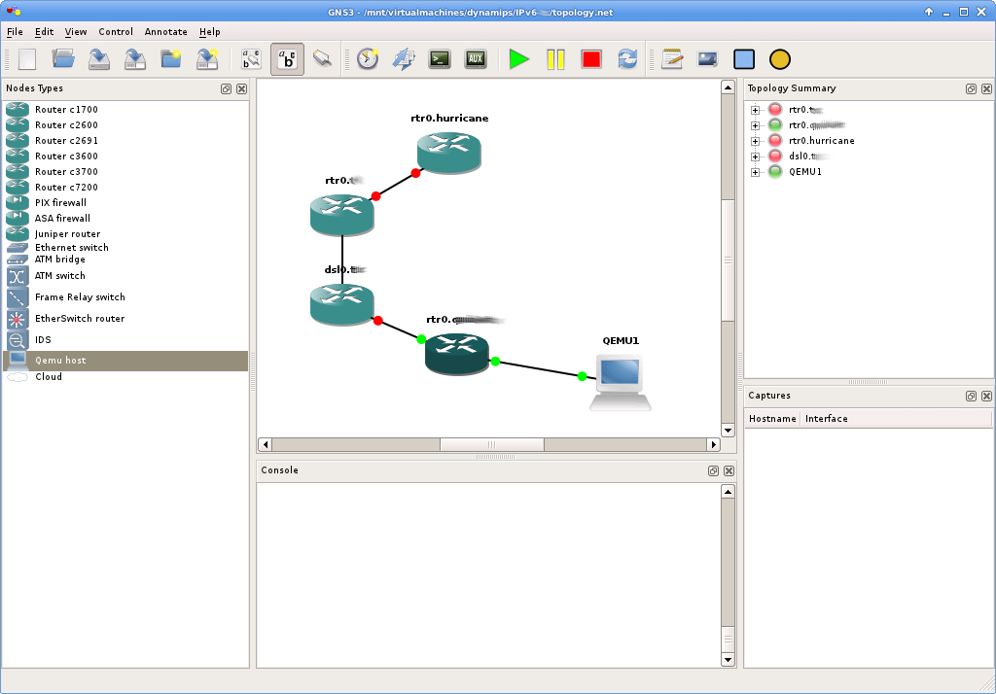This screenshot has width=996, height=694.
Task: Select Router c1700 node type
Action: click(125, 109)
